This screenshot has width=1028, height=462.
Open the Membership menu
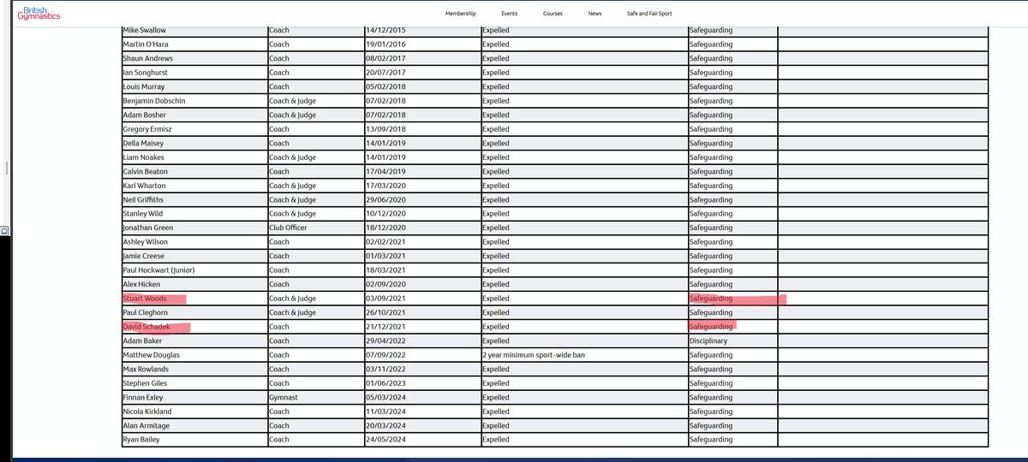[x=461, y=14]
